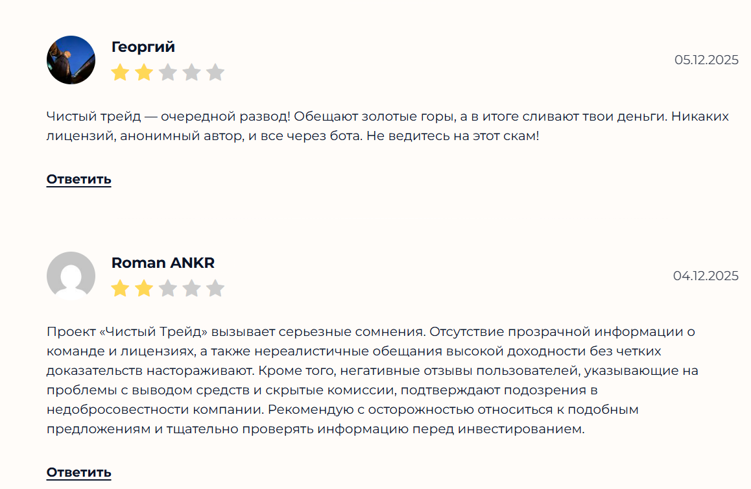This screenshot has height=489, width=751.
Task: Click Roman ANKR's gray avatar placeholder
Action: coord(71,276)
